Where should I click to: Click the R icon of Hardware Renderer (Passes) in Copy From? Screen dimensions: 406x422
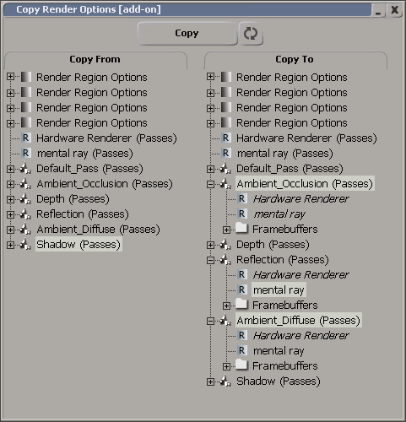[26, 138]
